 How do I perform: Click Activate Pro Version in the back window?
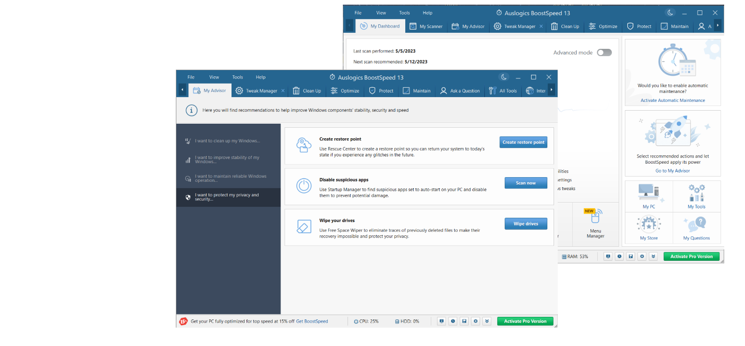click(x=691, y=257)
